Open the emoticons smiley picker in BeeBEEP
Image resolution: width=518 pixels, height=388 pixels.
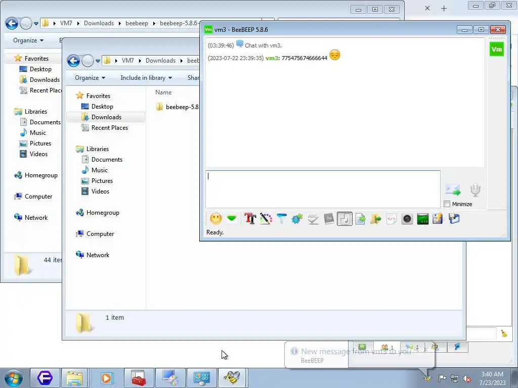click(215, 218)
